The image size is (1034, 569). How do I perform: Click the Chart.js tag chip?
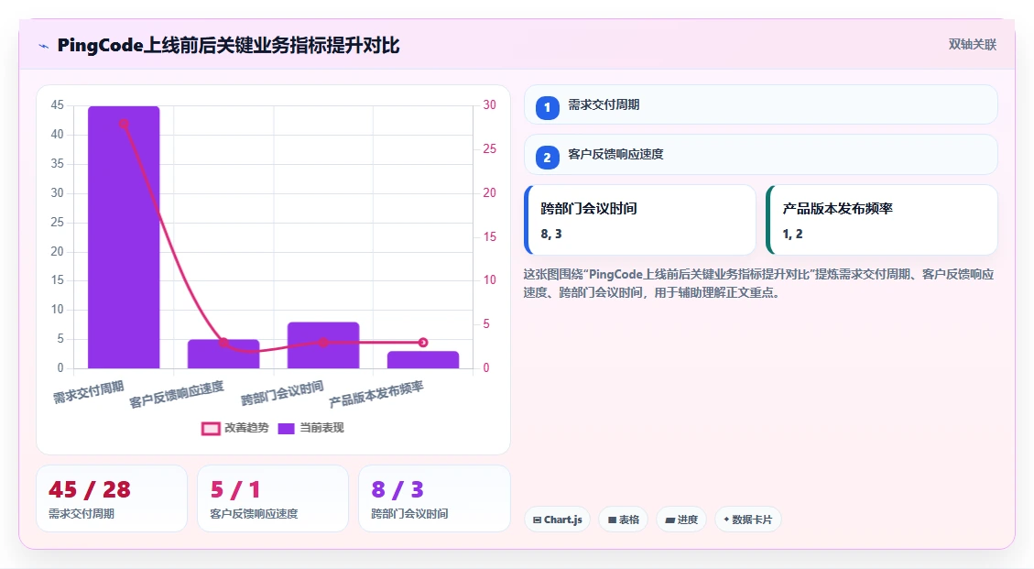pyautogui.click(x=557, y=520)
